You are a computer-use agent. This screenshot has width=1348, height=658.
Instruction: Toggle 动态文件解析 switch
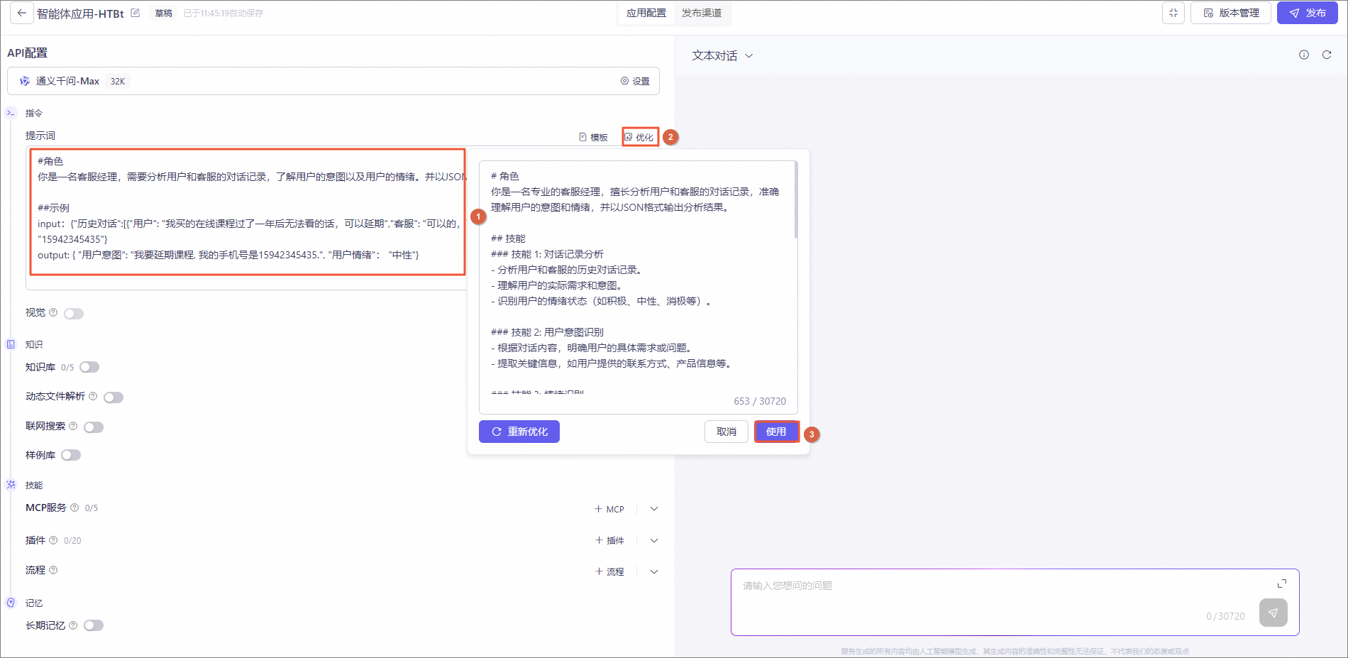point(114,397)
